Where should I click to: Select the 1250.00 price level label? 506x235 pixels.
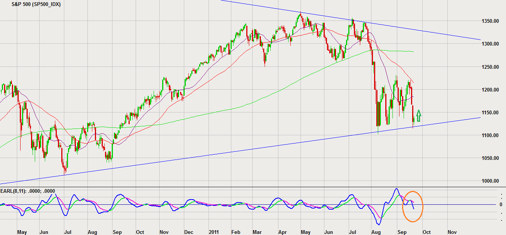tap(491, 67)
